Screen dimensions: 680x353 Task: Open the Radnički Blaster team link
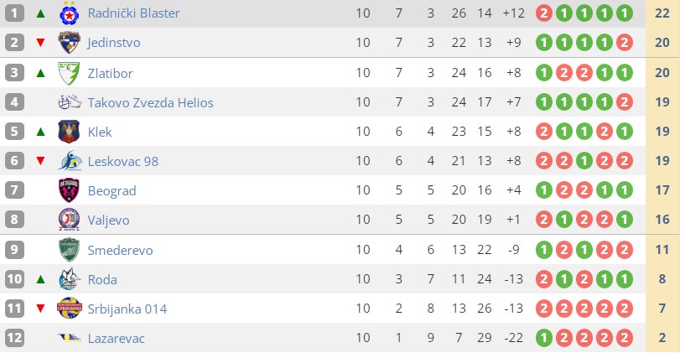tap(133, 13)
